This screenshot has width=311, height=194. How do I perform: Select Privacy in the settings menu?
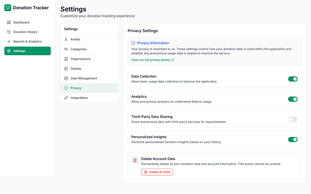pyautogui.click(x=76, y=88)
